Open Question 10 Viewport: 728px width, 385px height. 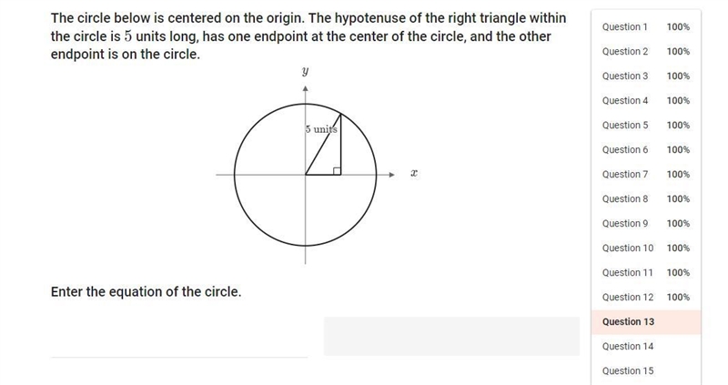[646, 248]
